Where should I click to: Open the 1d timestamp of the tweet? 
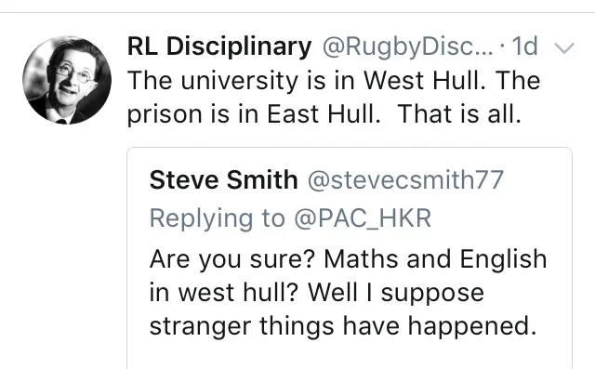(x=524, y=46)
